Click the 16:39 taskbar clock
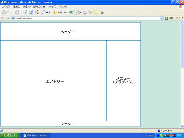Viewport: 184px width, 138px height. [179, 135]
